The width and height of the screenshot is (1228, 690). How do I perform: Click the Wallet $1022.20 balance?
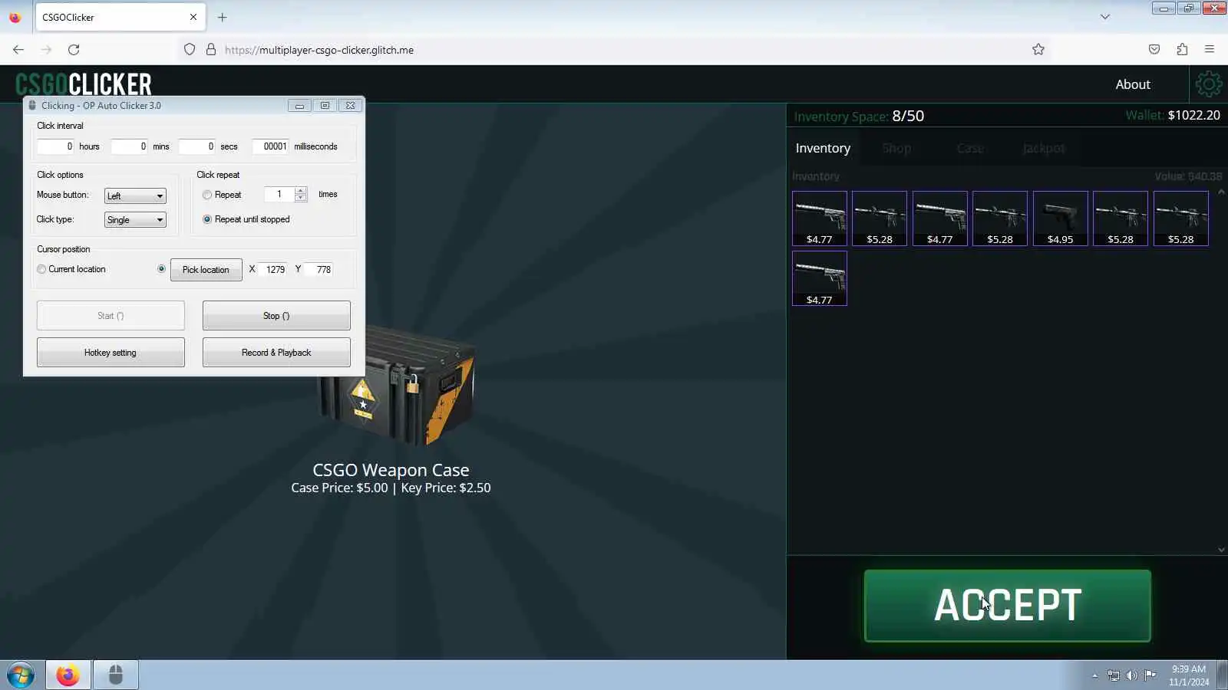(1173, 115)
